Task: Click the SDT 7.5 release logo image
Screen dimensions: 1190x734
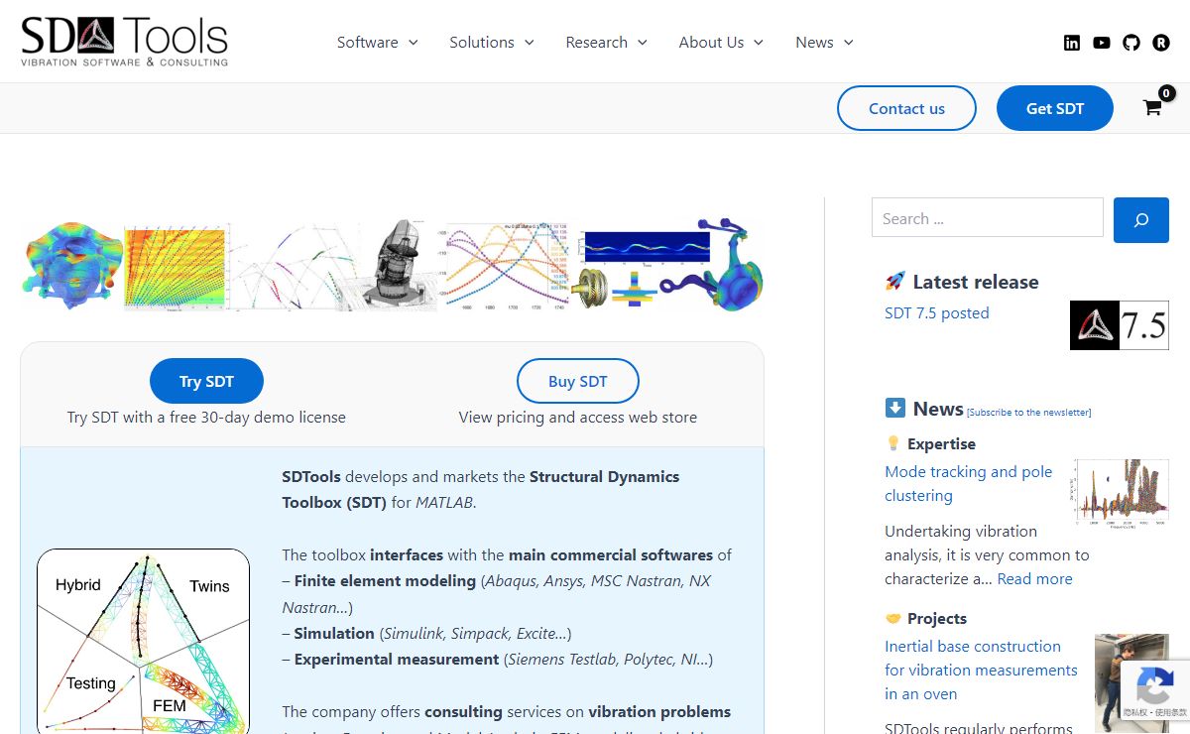Action: [x=1120, y=325]
